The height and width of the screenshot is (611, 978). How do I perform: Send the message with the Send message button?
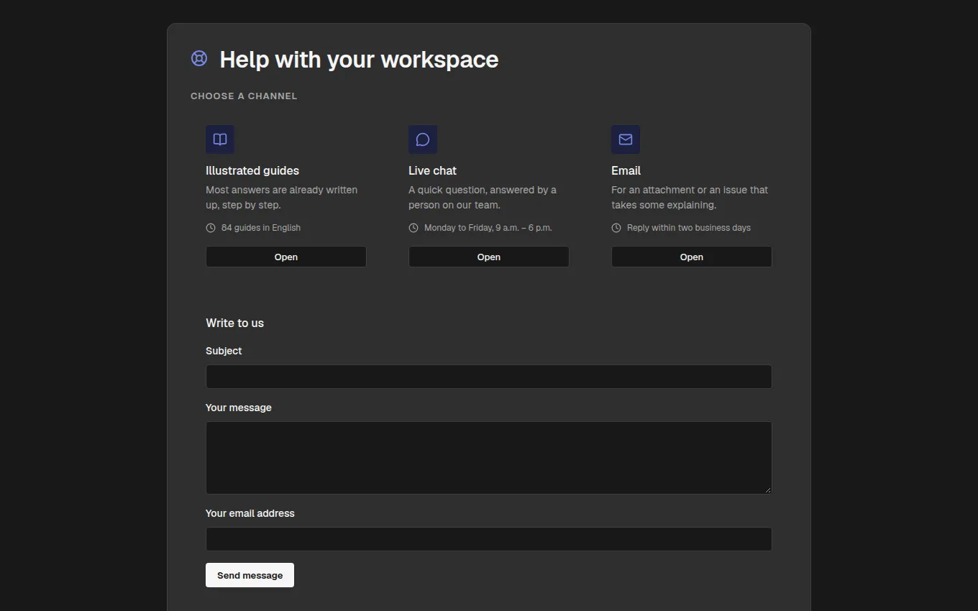[x=250, y=575]
